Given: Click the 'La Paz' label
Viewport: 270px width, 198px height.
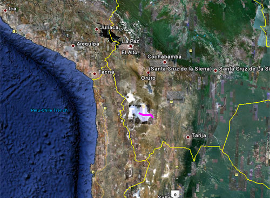Looking at the screenshot, I should [130, 41].
